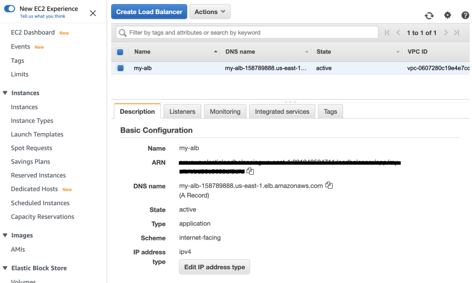Open Capacity Reservations in sidebar
472x283 pixels.
tap(42, 217)
